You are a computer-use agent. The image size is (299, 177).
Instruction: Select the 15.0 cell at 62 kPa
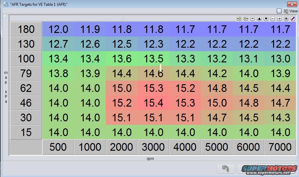(121, 88)
